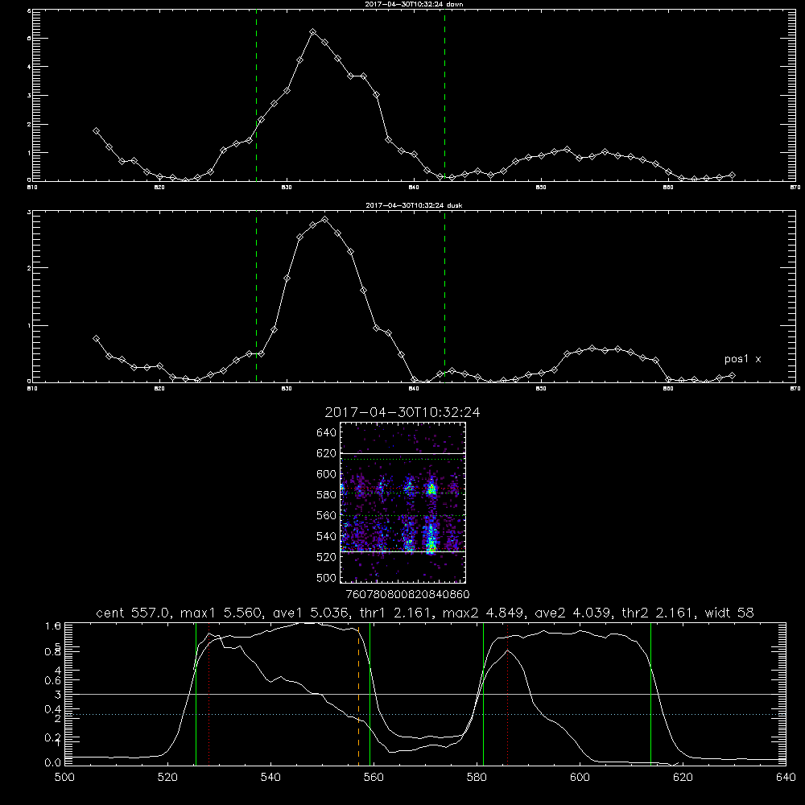Screen dimensions: 805x805
Task: Click y-axis label 0.0 on bottom plot
Action: pos(53,762)
